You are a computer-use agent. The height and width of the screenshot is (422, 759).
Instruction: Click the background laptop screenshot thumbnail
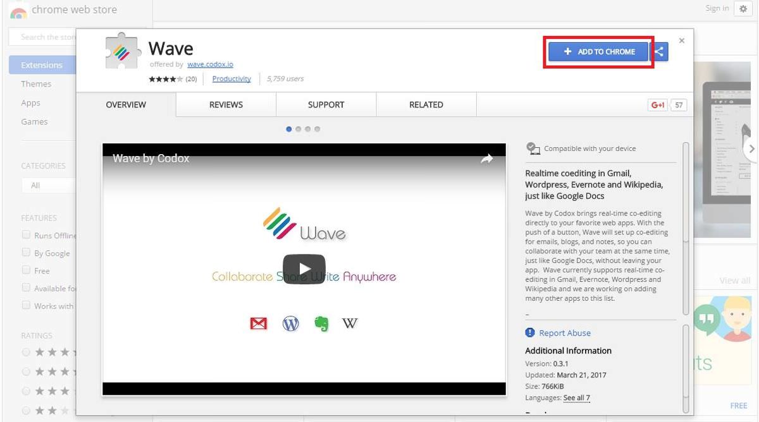(x=723, y=149)
